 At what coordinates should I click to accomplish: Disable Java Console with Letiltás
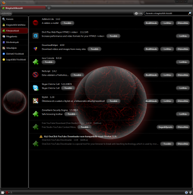183,62
